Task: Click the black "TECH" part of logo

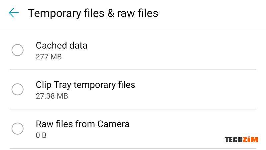Action: tap(233, 140)
